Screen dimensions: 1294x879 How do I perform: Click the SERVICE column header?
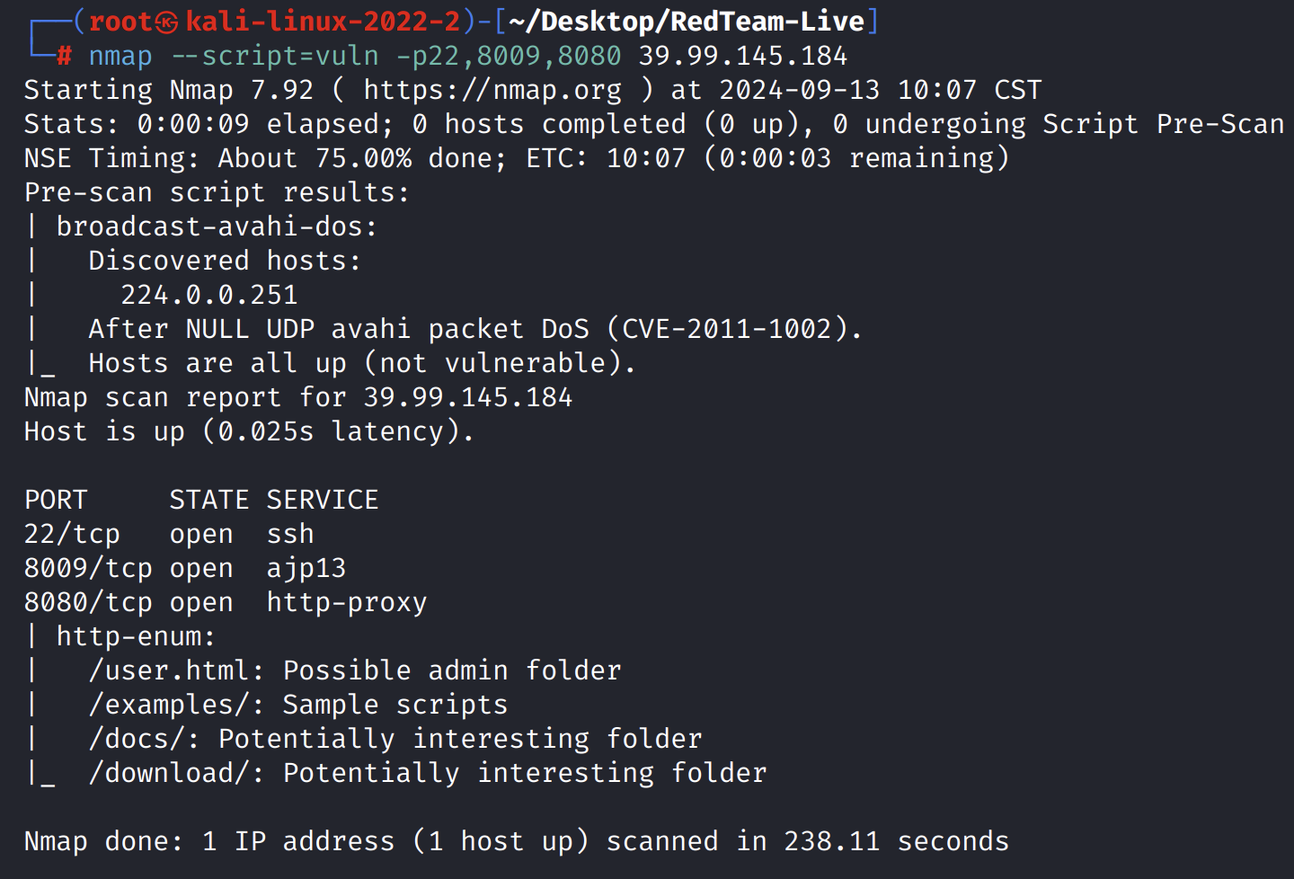323,500
